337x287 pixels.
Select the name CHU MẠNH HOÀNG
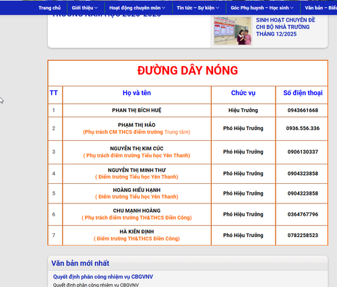137,211
